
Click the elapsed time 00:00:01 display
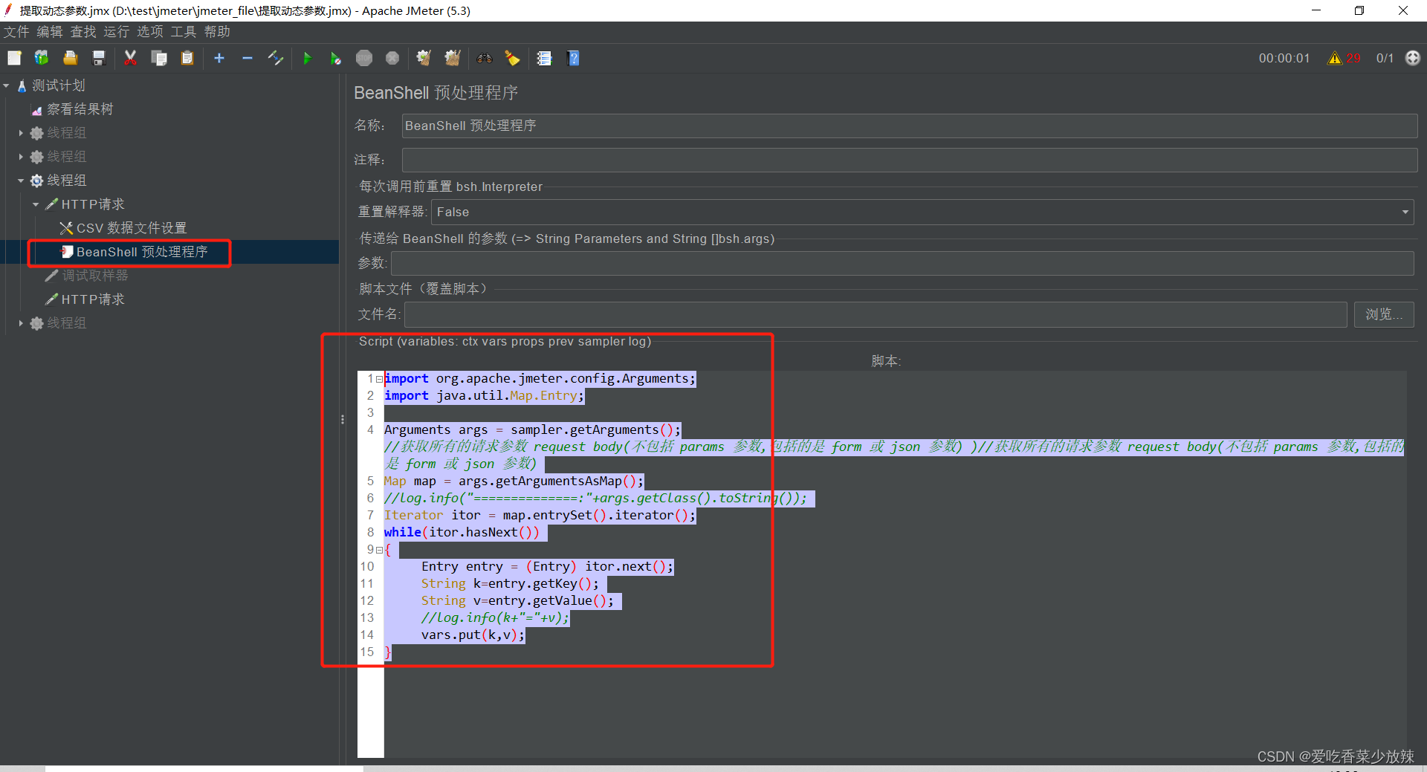coord(1284,58)
